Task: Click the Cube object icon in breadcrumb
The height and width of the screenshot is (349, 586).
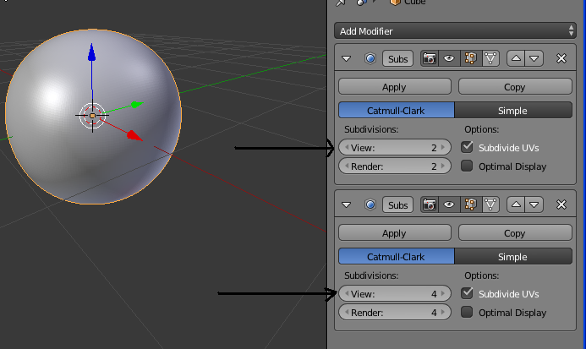Action: click(395, 3)
